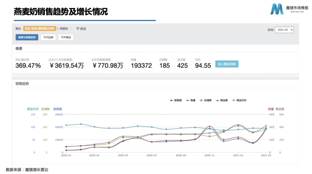Click the 同比增长率 label
312x174 pixels.
[22, 60]
